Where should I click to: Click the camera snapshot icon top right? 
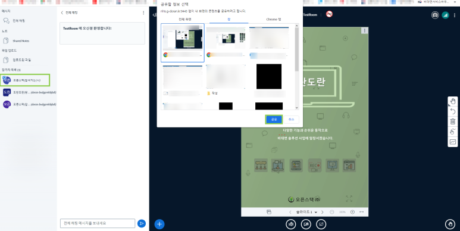(x=435, y=15)
